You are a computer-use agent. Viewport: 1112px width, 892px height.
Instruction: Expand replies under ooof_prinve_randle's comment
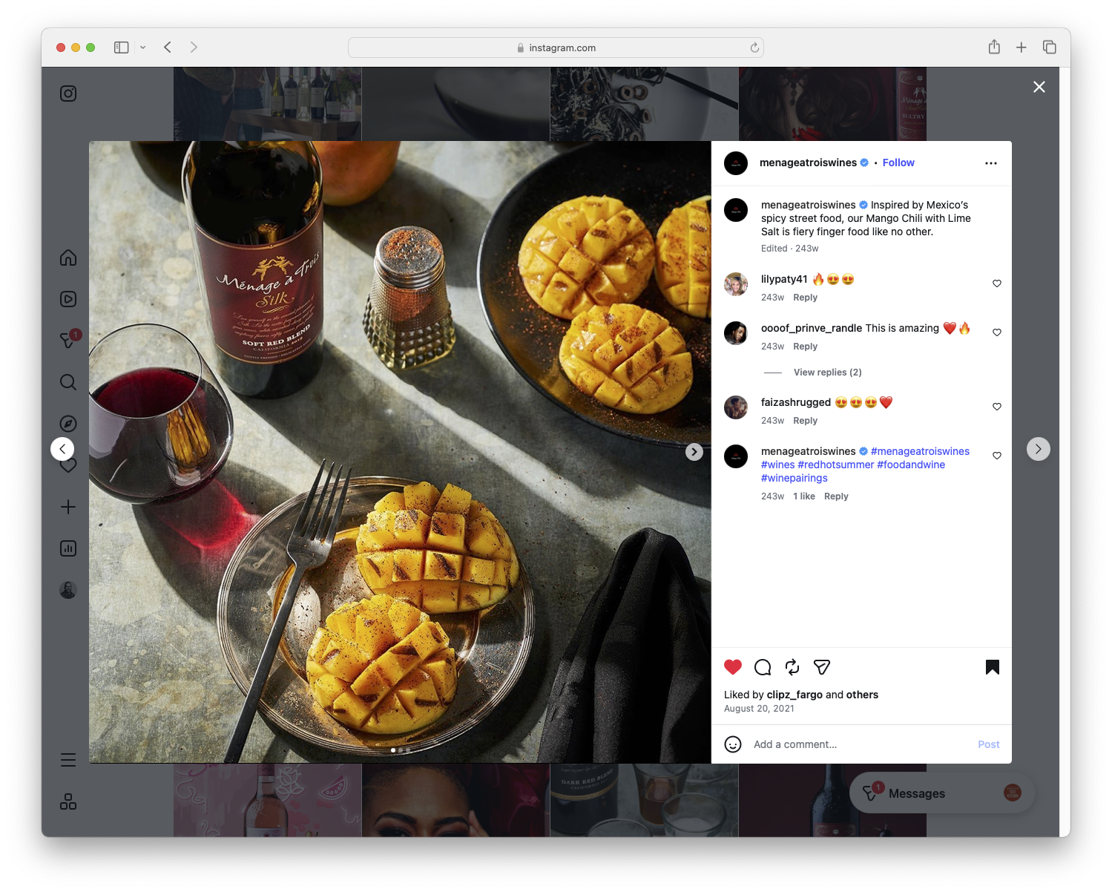coord(827,372)
